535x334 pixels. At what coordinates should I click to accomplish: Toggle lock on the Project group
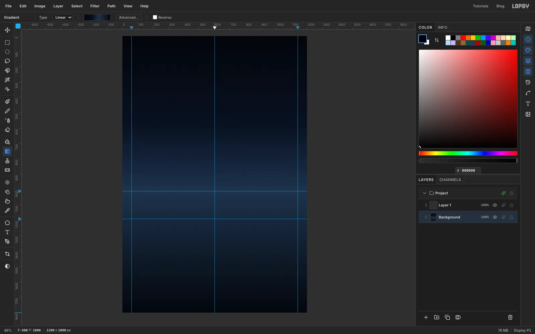tap(512, 193)
